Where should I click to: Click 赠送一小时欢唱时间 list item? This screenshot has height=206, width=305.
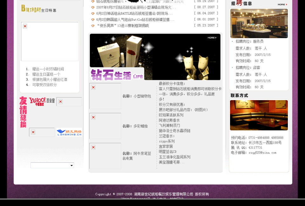point(48,69)
